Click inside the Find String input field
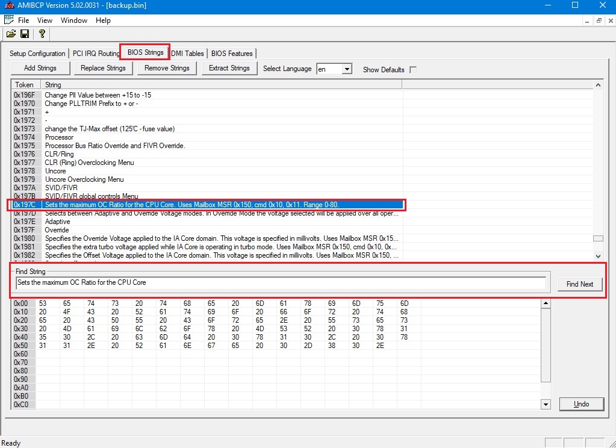 tap(281, 282)
